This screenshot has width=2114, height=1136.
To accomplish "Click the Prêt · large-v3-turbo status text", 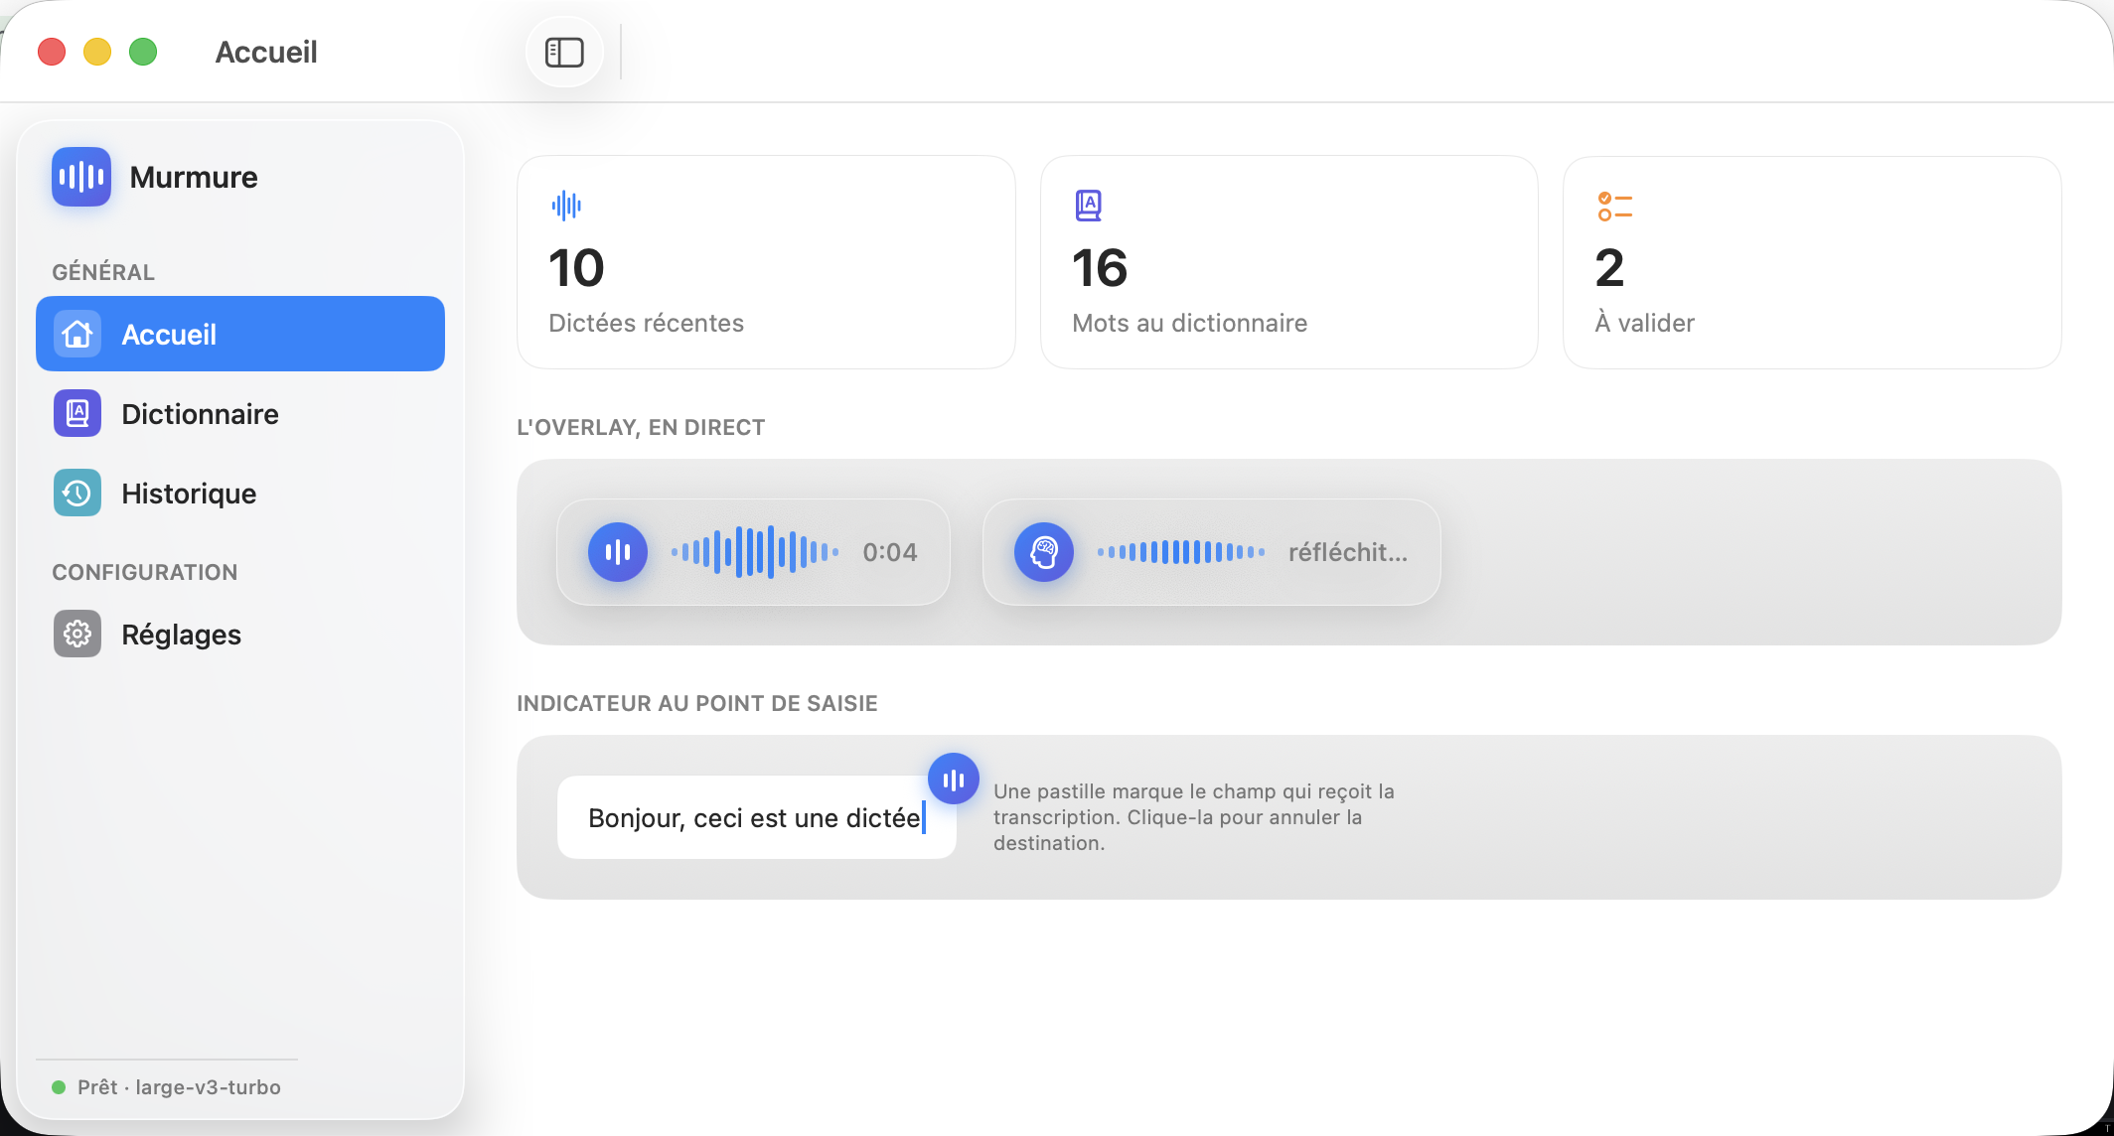I will click(x=179, y=1087).
